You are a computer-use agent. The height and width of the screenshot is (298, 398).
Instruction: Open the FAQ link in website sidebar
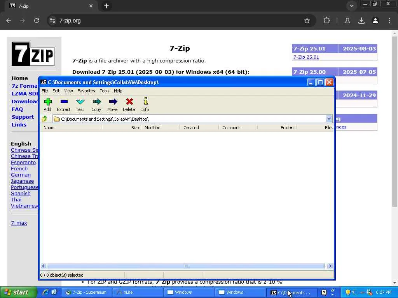[17, 109]
